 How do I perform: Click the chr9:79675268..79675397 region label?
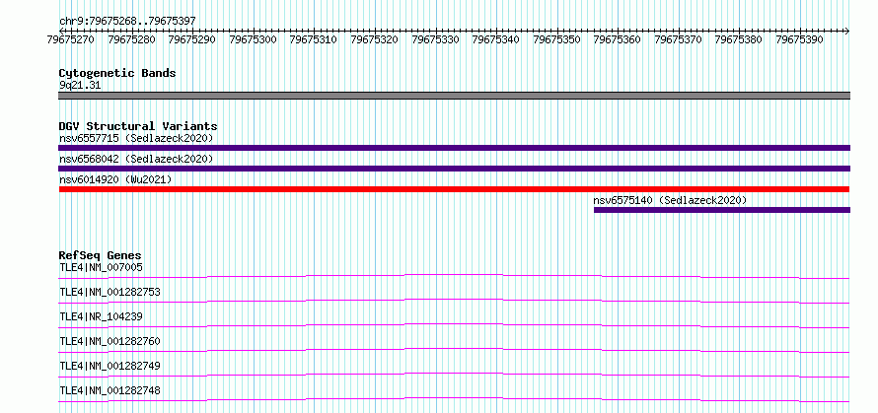[127, 22]
